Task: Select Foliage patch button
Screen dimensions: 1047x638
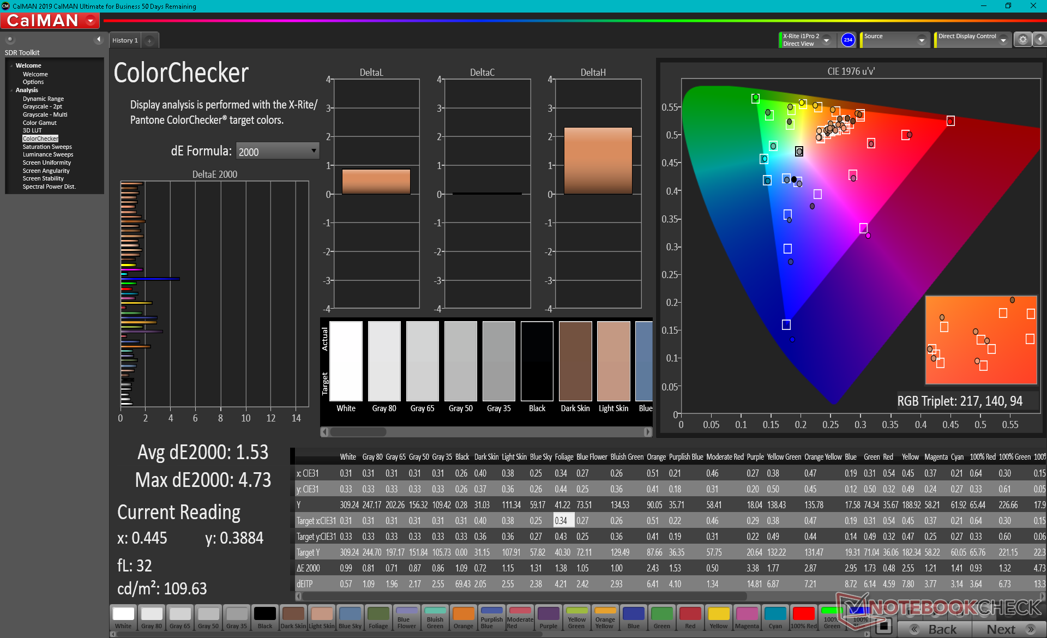Action: click(x=378, y=618)
